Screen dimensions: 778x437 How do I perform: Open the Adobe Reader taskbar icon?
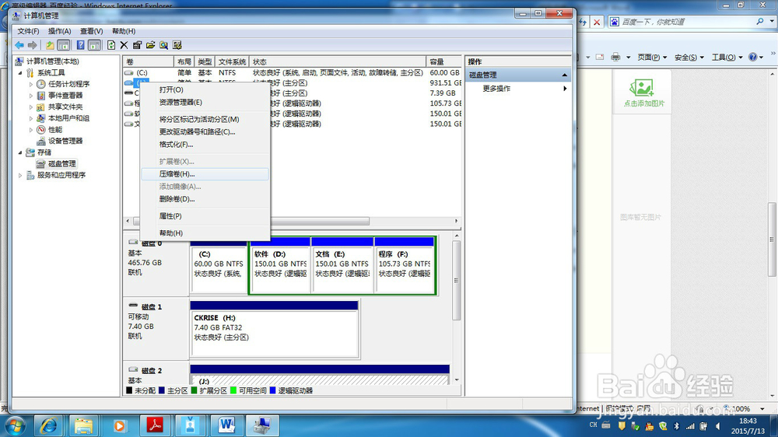click(x=155, y=425)
